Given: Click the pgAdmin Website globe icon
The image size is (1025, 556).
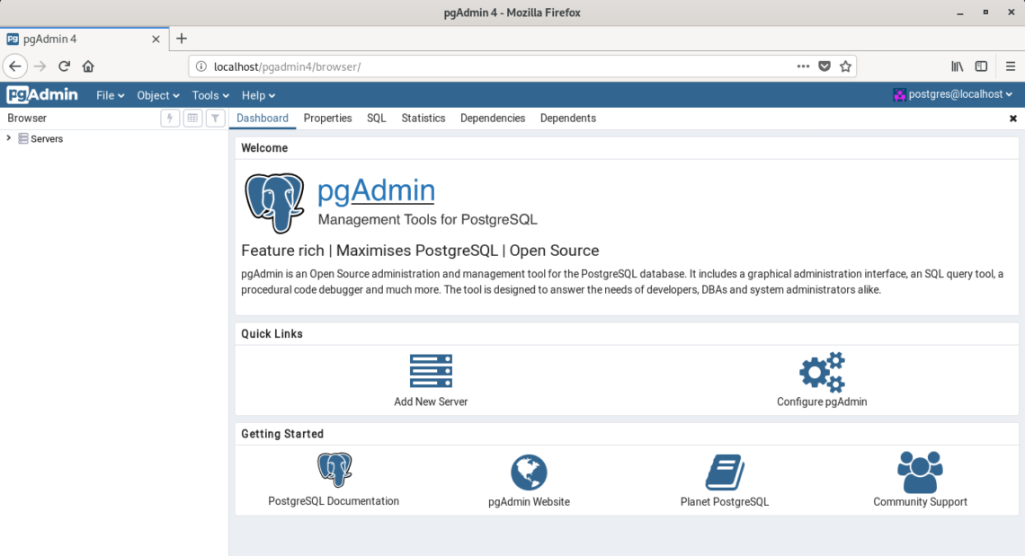Looking at the screenshot, I should point(529,472).
